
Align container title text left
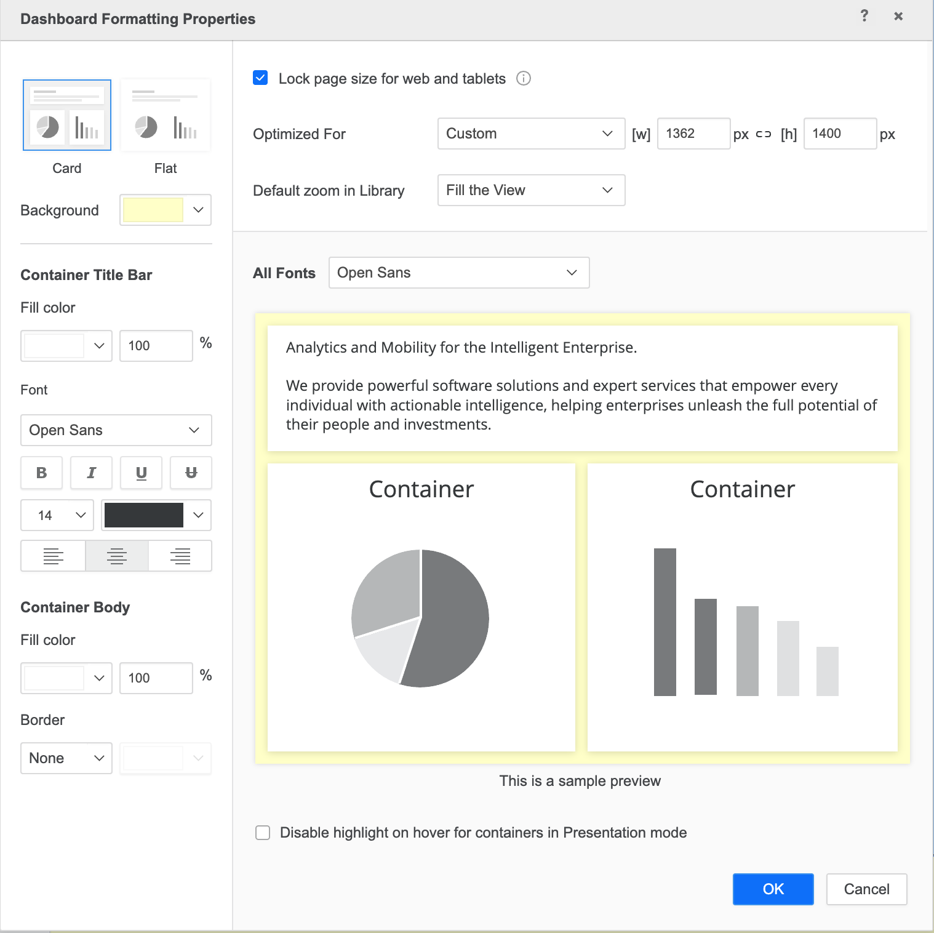pyautogui.click(x=54, y=556)
